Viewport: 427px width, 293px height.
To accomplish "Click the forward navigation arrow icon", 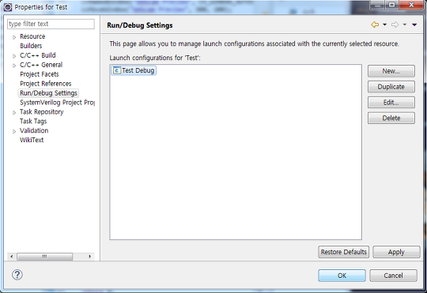I will (x=395, y=24).
